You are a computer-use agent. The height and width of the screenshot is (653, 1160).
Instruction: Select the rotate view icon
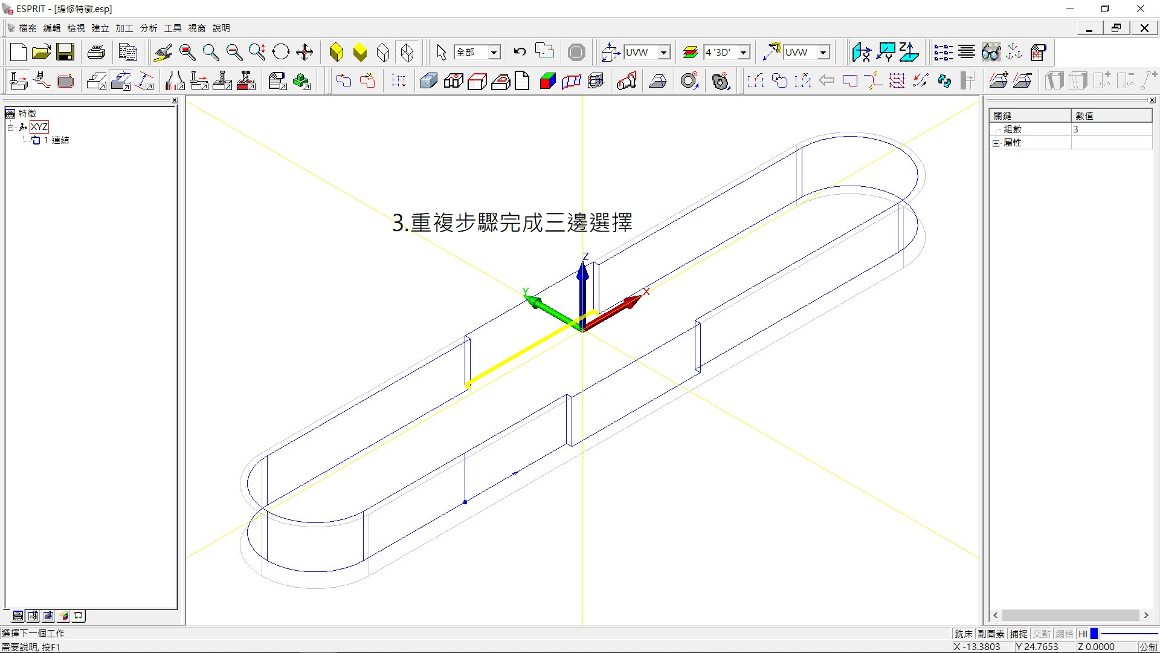tap(281, 52)
